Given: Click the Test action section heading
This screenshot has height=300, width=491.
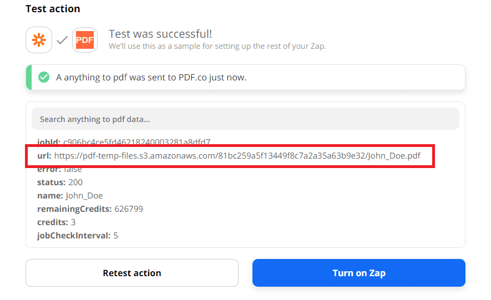Looking at the screenshot, I should click(53, 9).
